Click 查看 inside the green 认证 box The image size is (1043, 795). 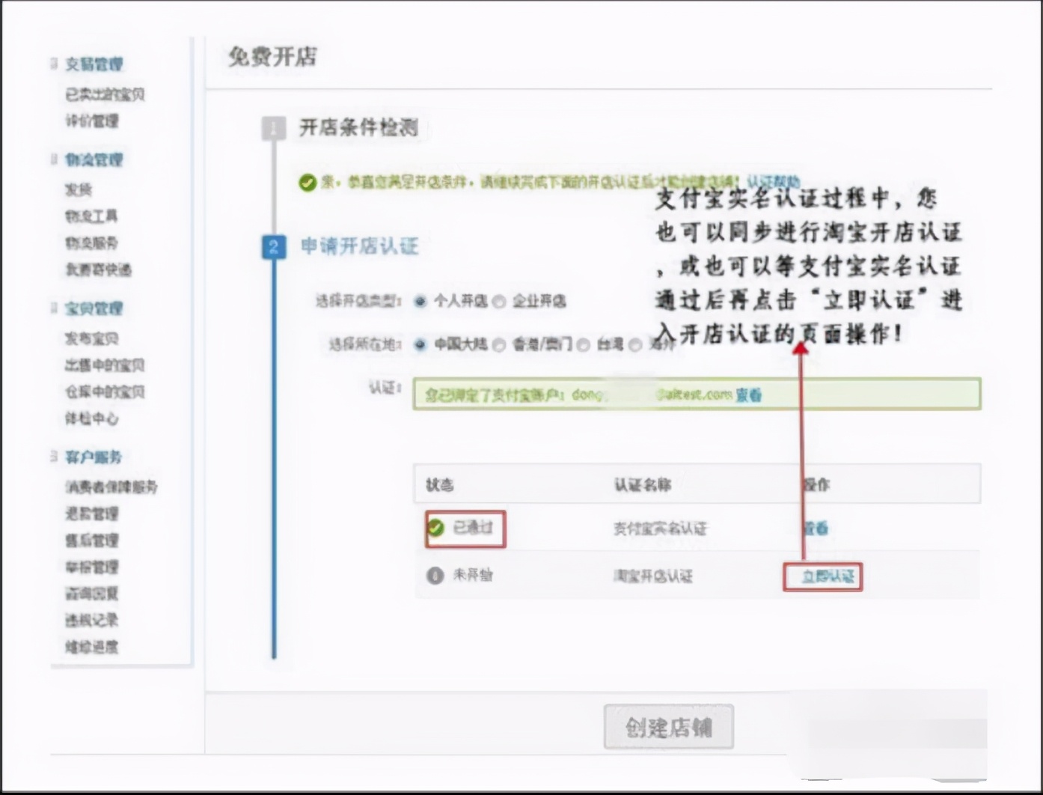tap(748, 395)
